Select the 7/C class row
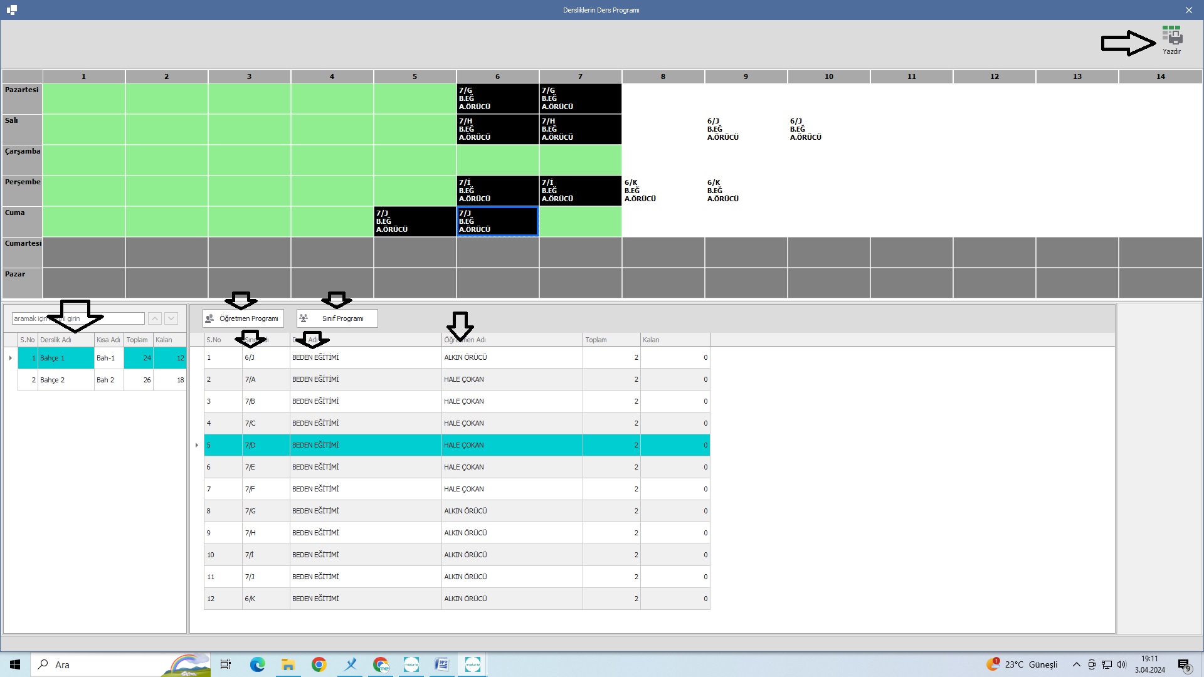 (x=457, y=423)
